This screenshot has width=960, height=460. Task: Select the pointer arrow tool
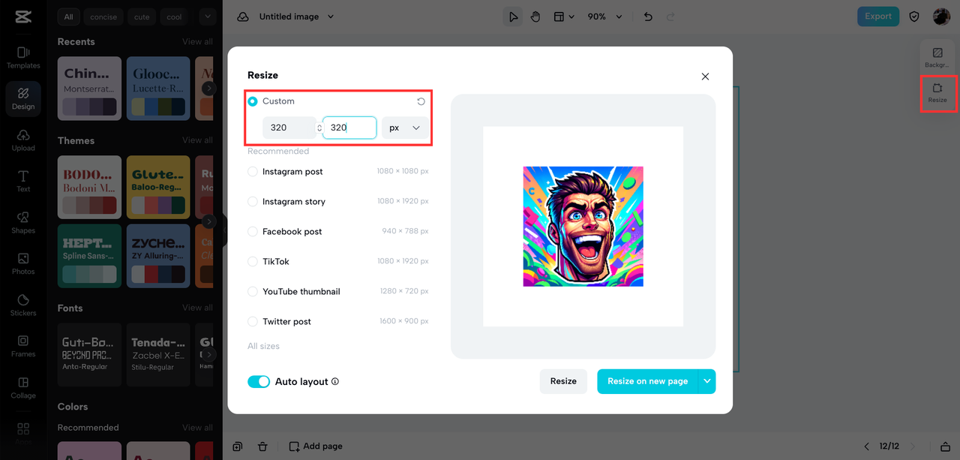[513, 17]
